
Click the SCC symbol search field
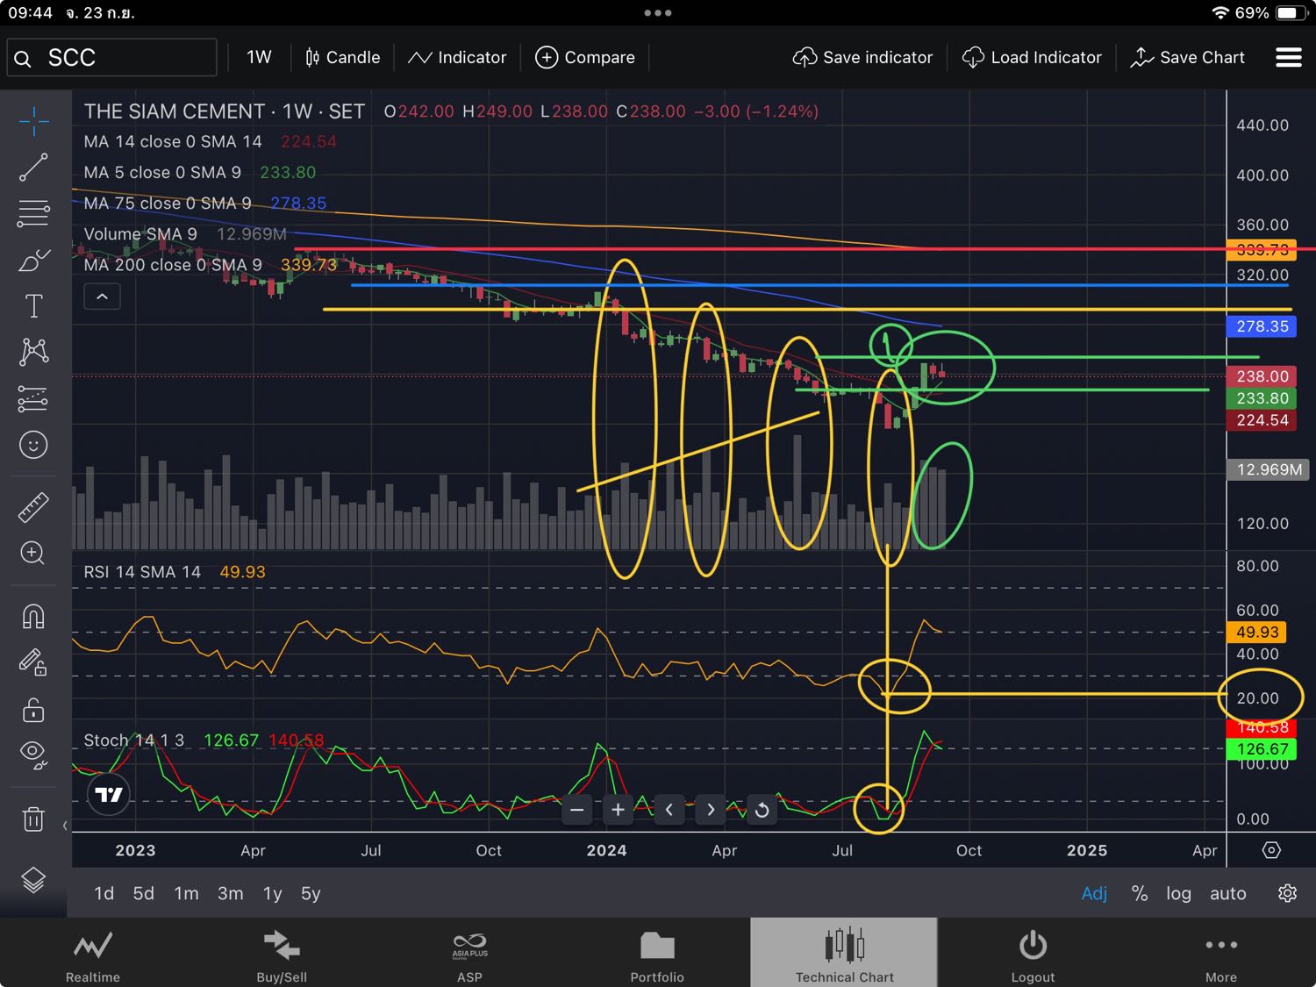pyautogui.click(x=112, y=58)
